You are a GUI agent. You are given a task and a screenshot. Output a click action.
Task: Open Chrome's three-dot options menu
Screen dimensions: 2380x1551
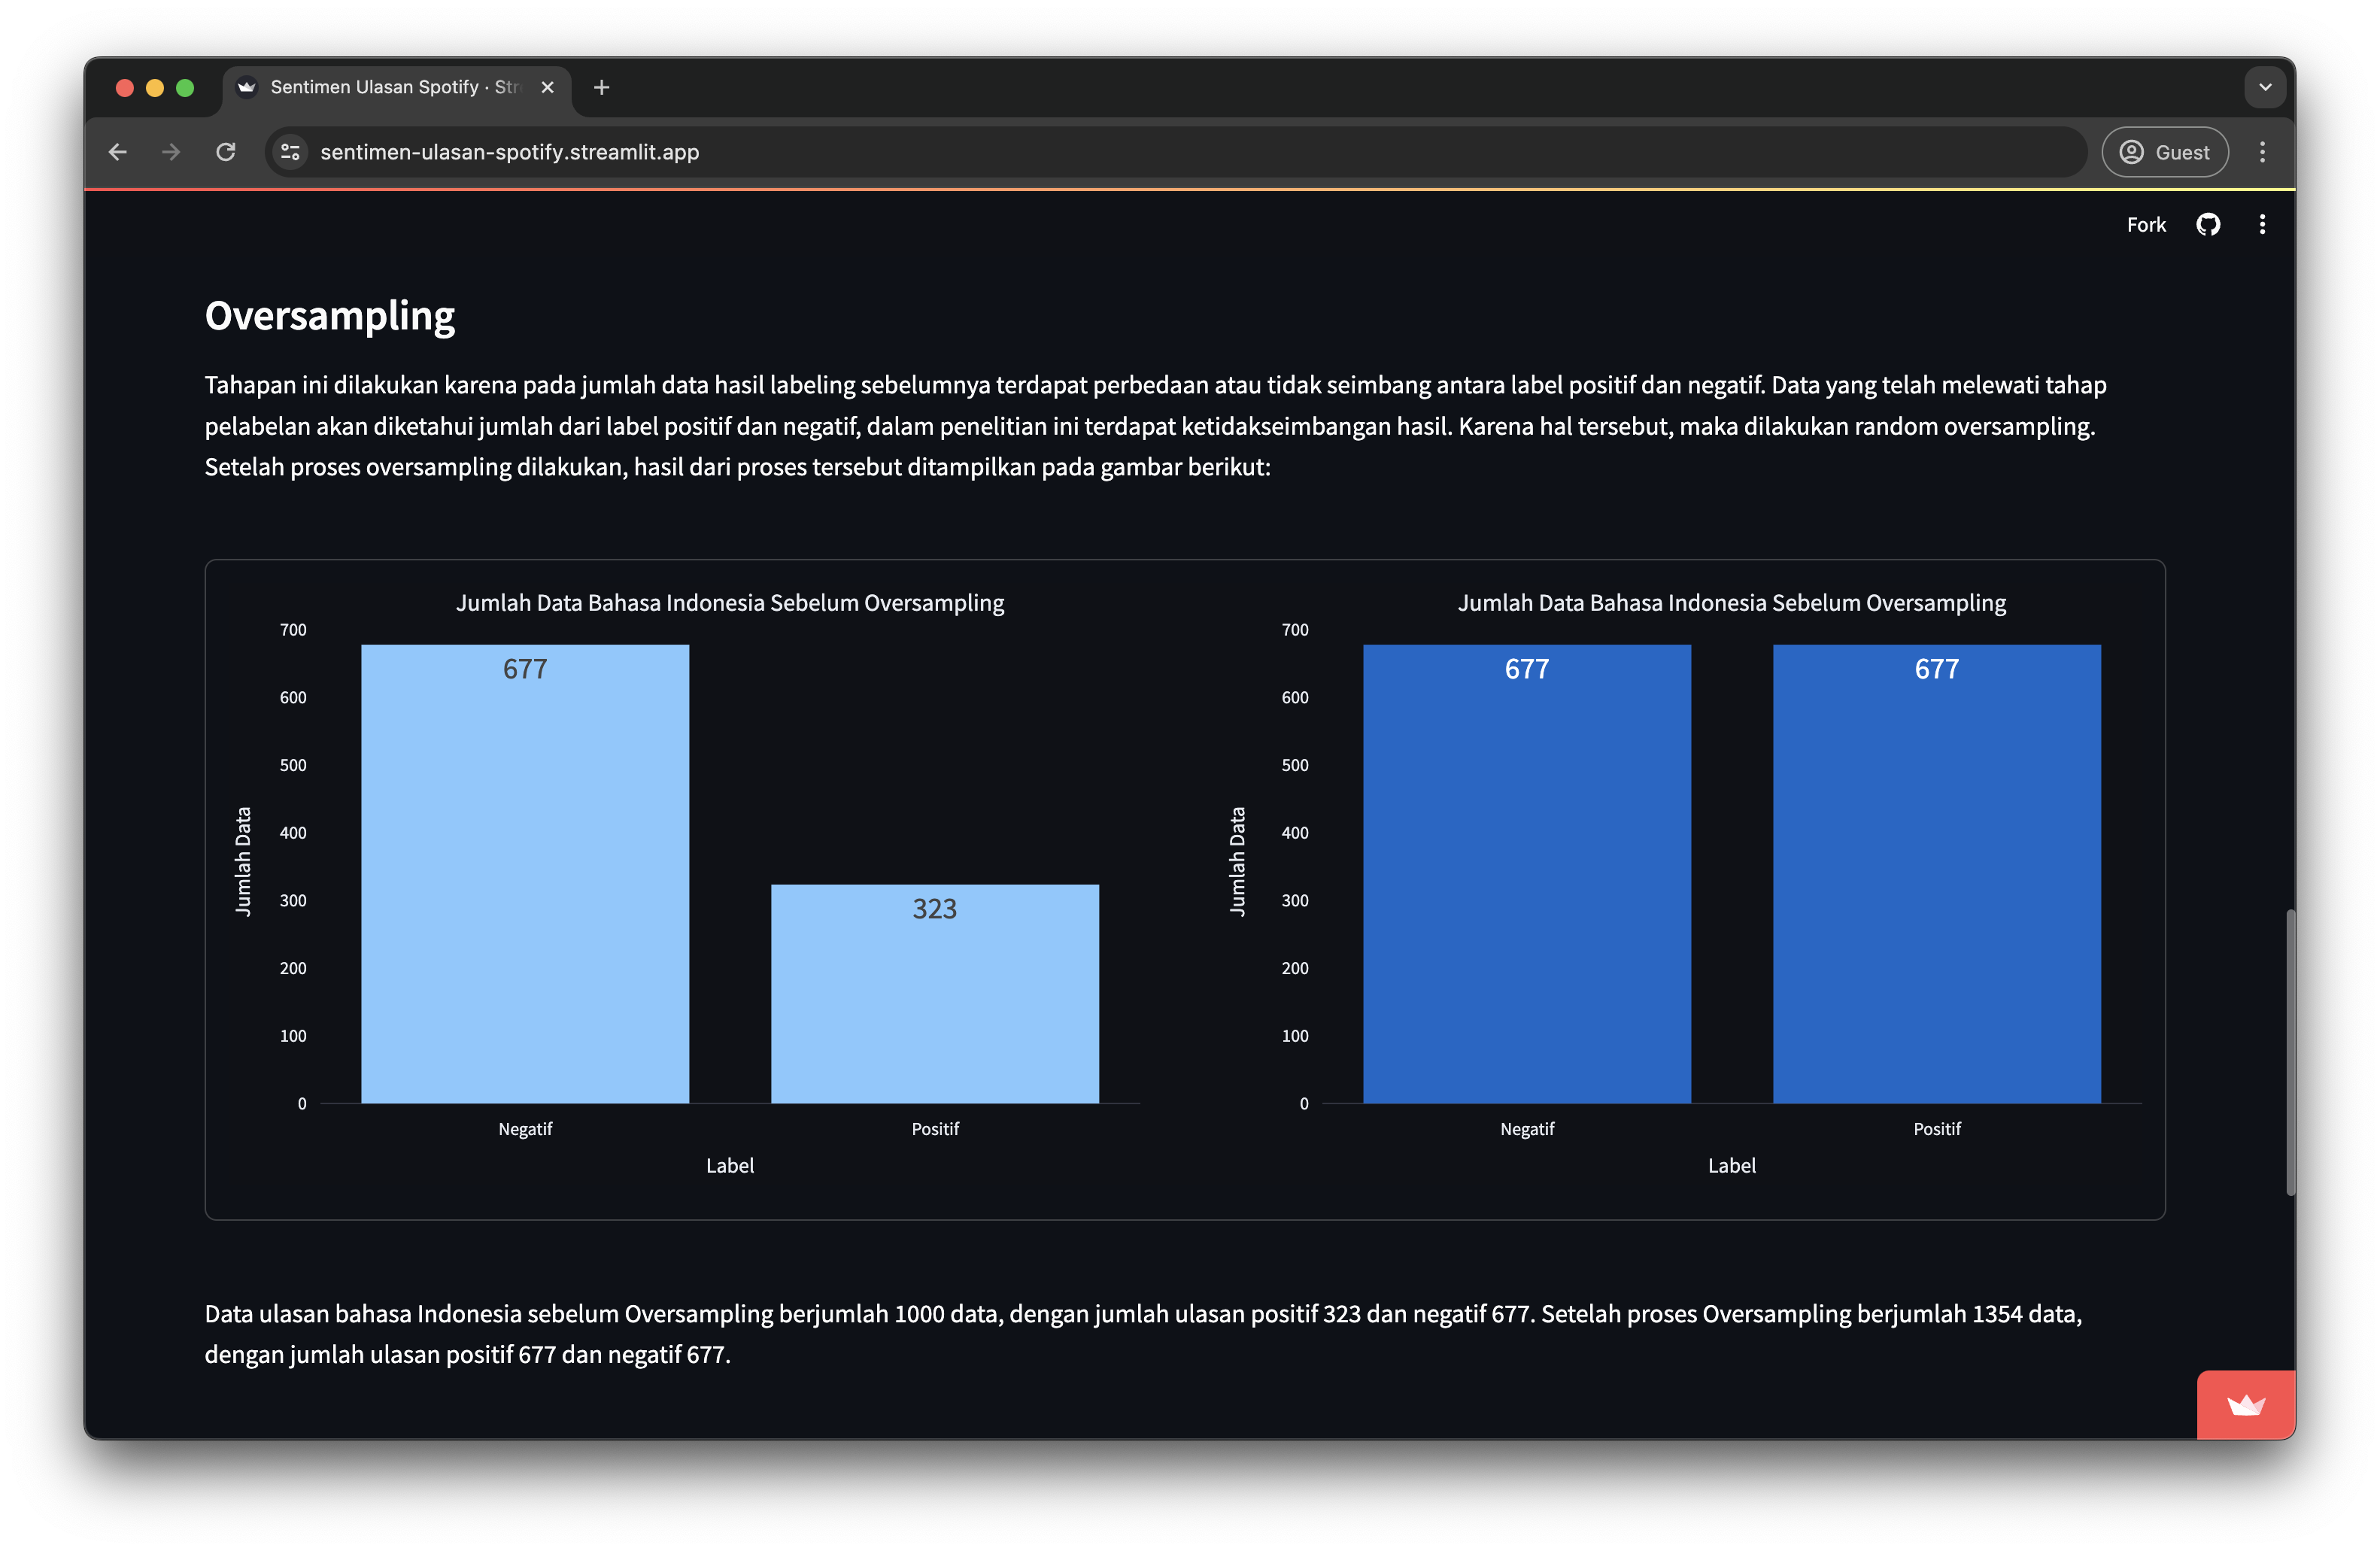(2262, 152)
